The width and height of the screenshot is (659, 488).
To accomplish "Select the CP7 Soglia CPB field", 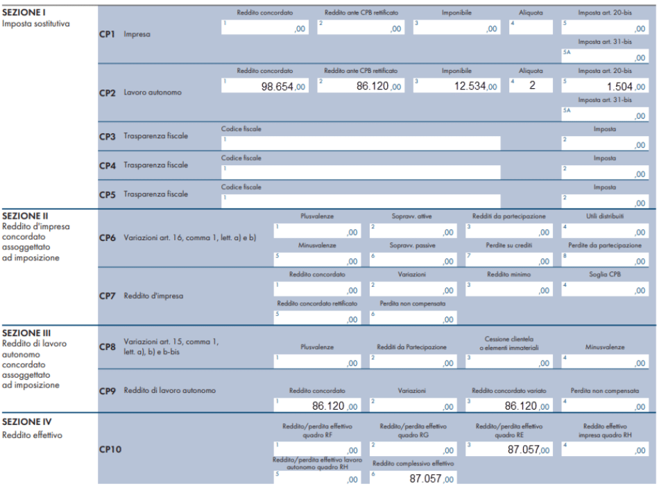I will [x=605, y=289].
